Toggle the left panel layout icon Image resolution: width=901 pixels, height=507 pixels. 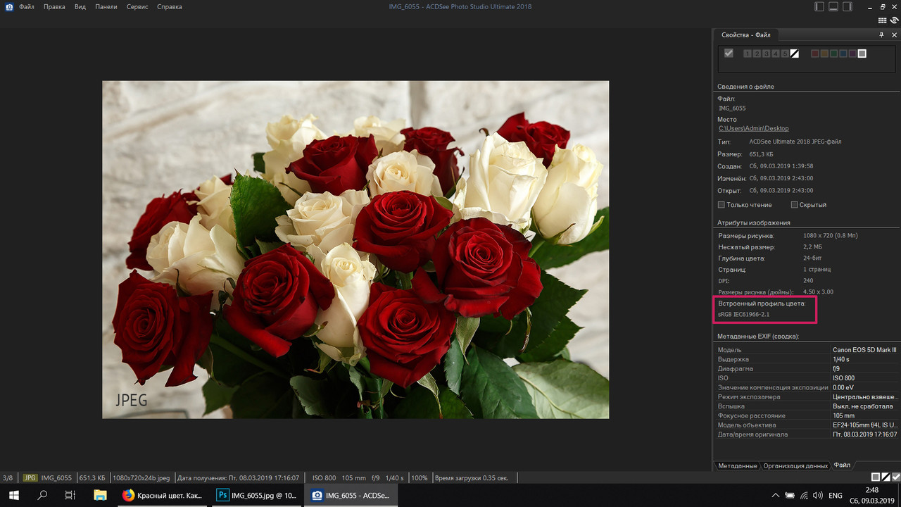[819, 6]
